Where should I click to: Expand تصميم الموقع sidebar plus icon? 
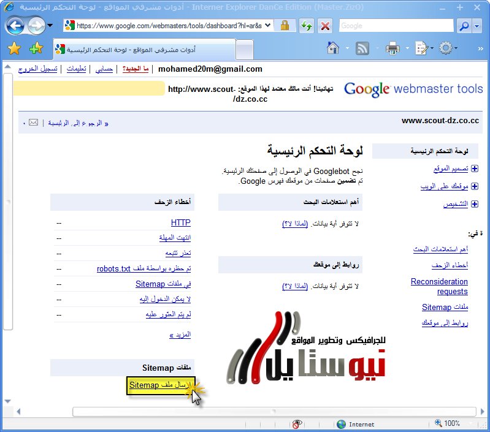(475, 169)
